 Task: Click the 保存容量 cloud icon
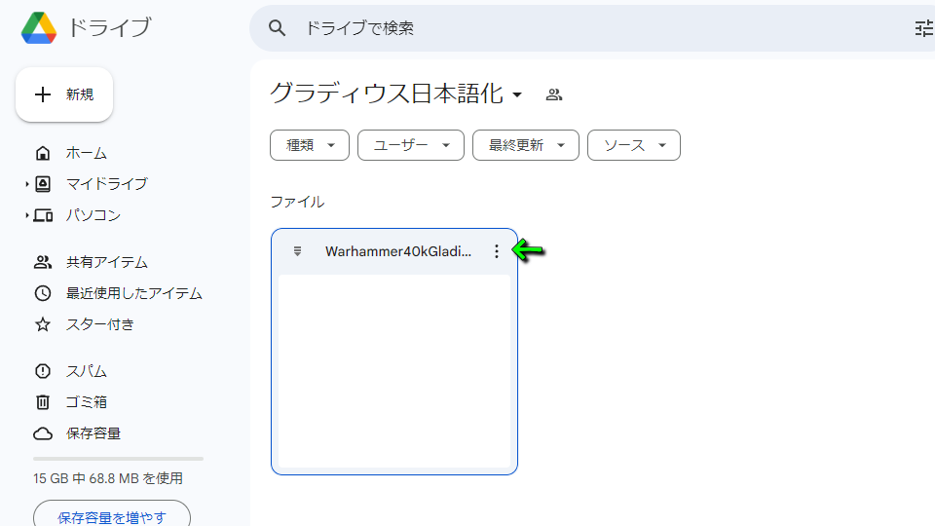tap(42, 433)
